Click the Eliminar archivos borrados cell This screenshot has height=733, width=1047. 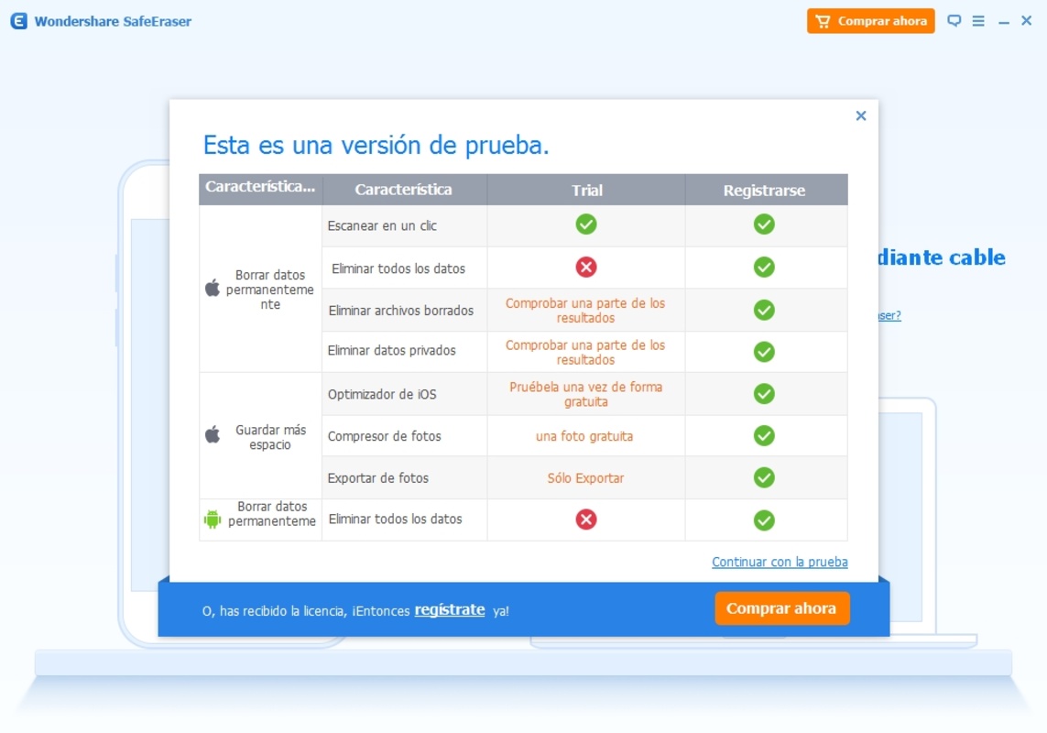click(x=404, y=310)
